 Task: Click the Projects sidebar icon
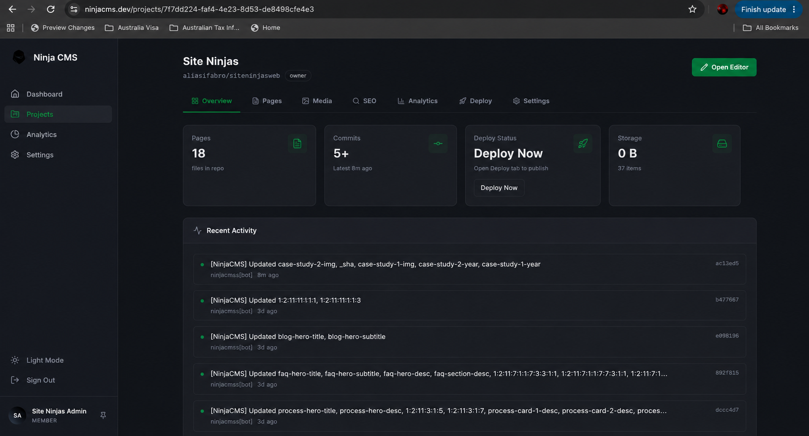15,114
